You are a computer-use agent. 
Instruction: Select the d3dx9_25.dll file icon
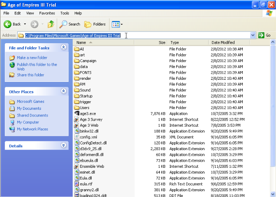pos(76,148)
